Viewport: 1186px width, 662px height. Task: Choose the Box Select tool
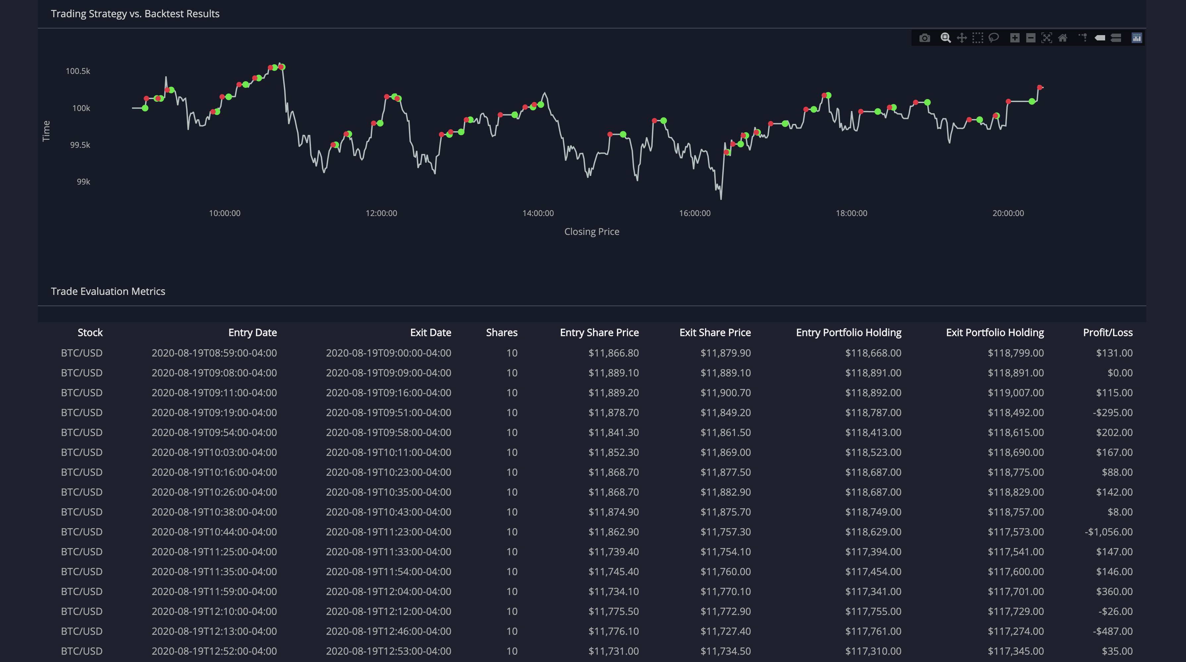(x=978, y=38)
